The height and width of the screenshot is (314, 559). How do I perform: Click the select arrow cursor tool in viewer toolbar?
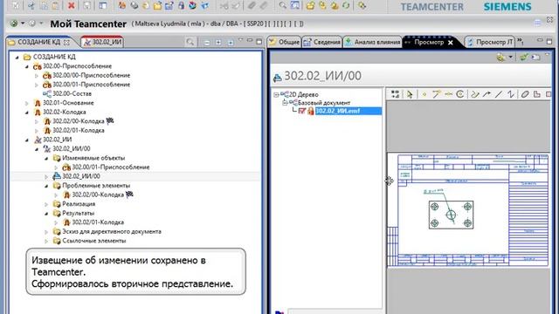pos(410,94)
